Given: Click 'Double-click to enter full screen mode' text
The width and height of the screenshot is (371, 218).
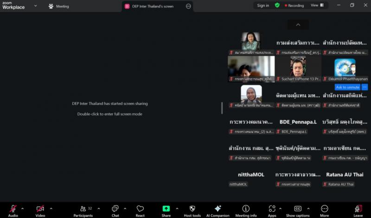Looking at the screenshot, I should (110, 114).
